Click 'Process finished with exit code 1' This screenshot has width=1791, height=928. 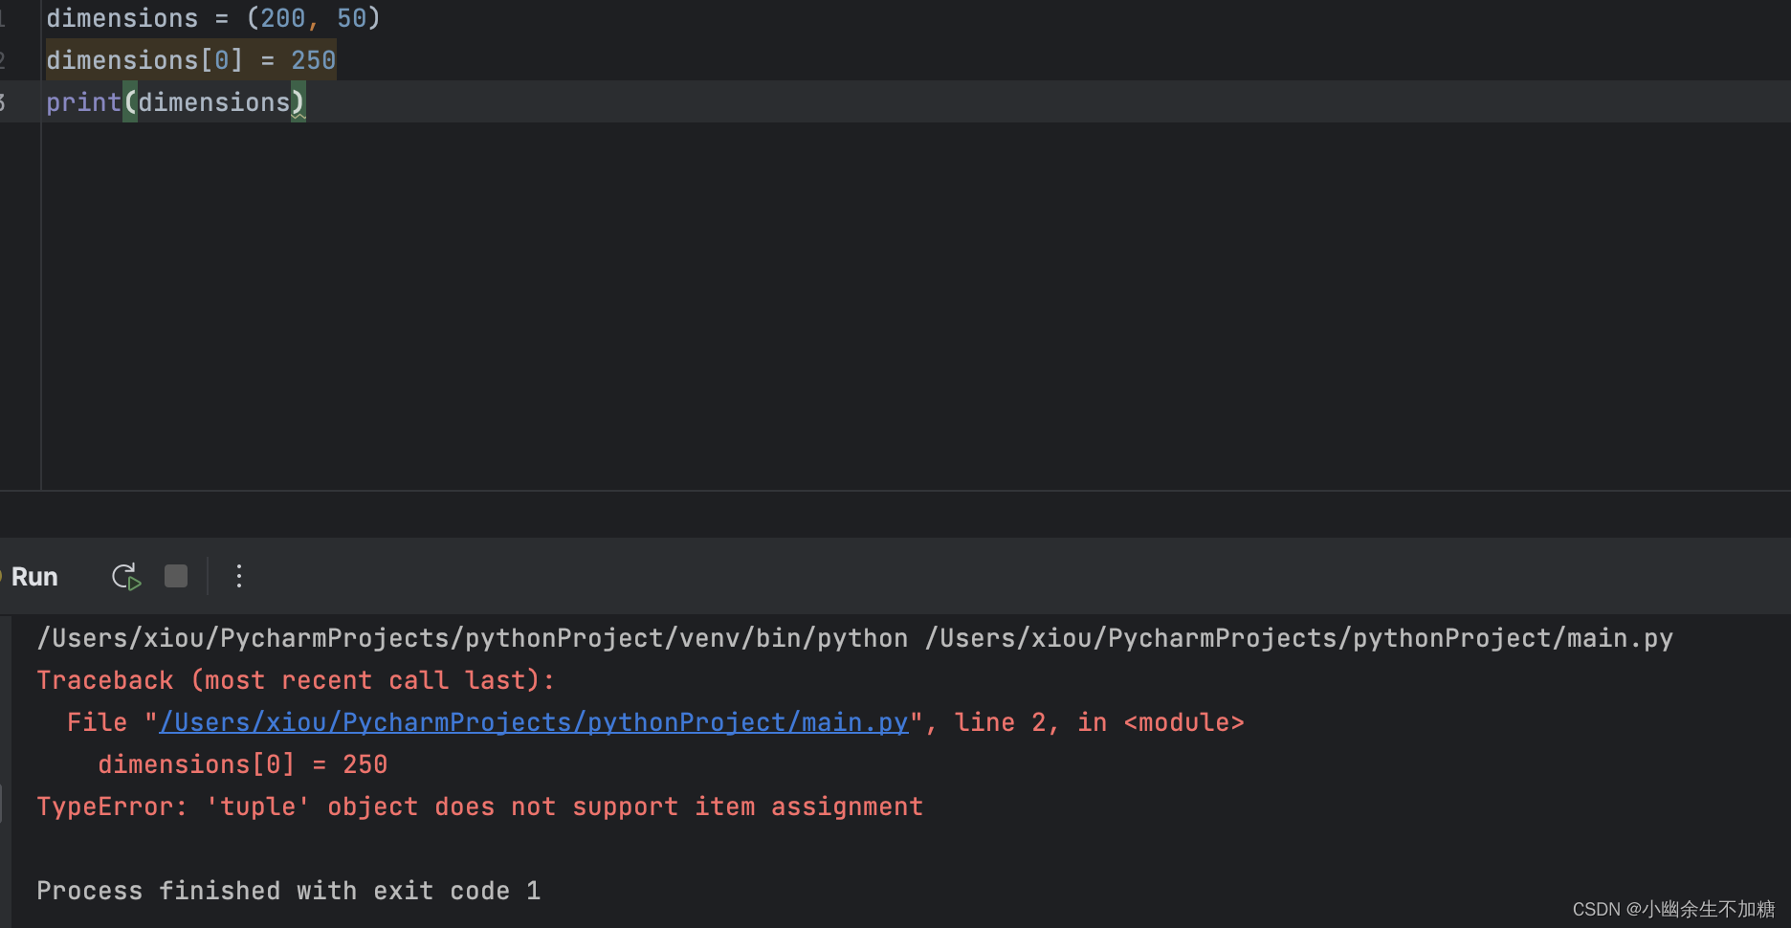tap(289, 891)
